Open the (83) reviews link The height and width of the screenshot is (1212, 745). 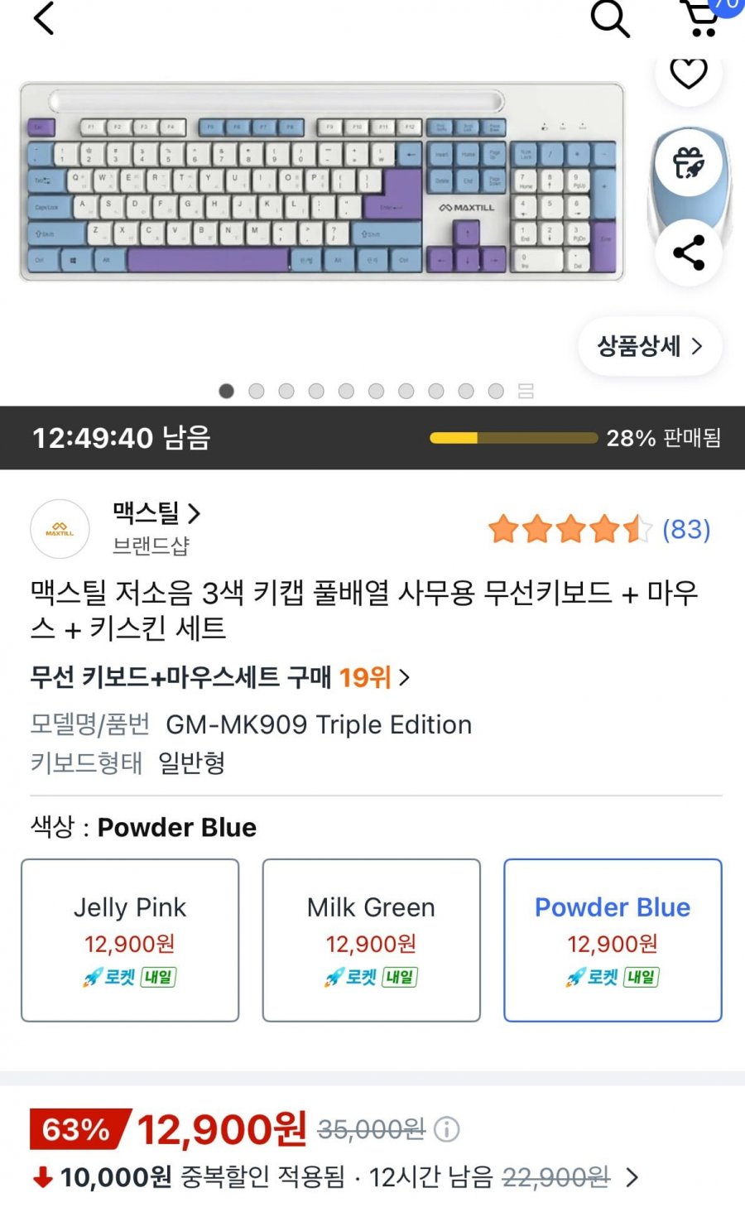(x=686, y=529)
